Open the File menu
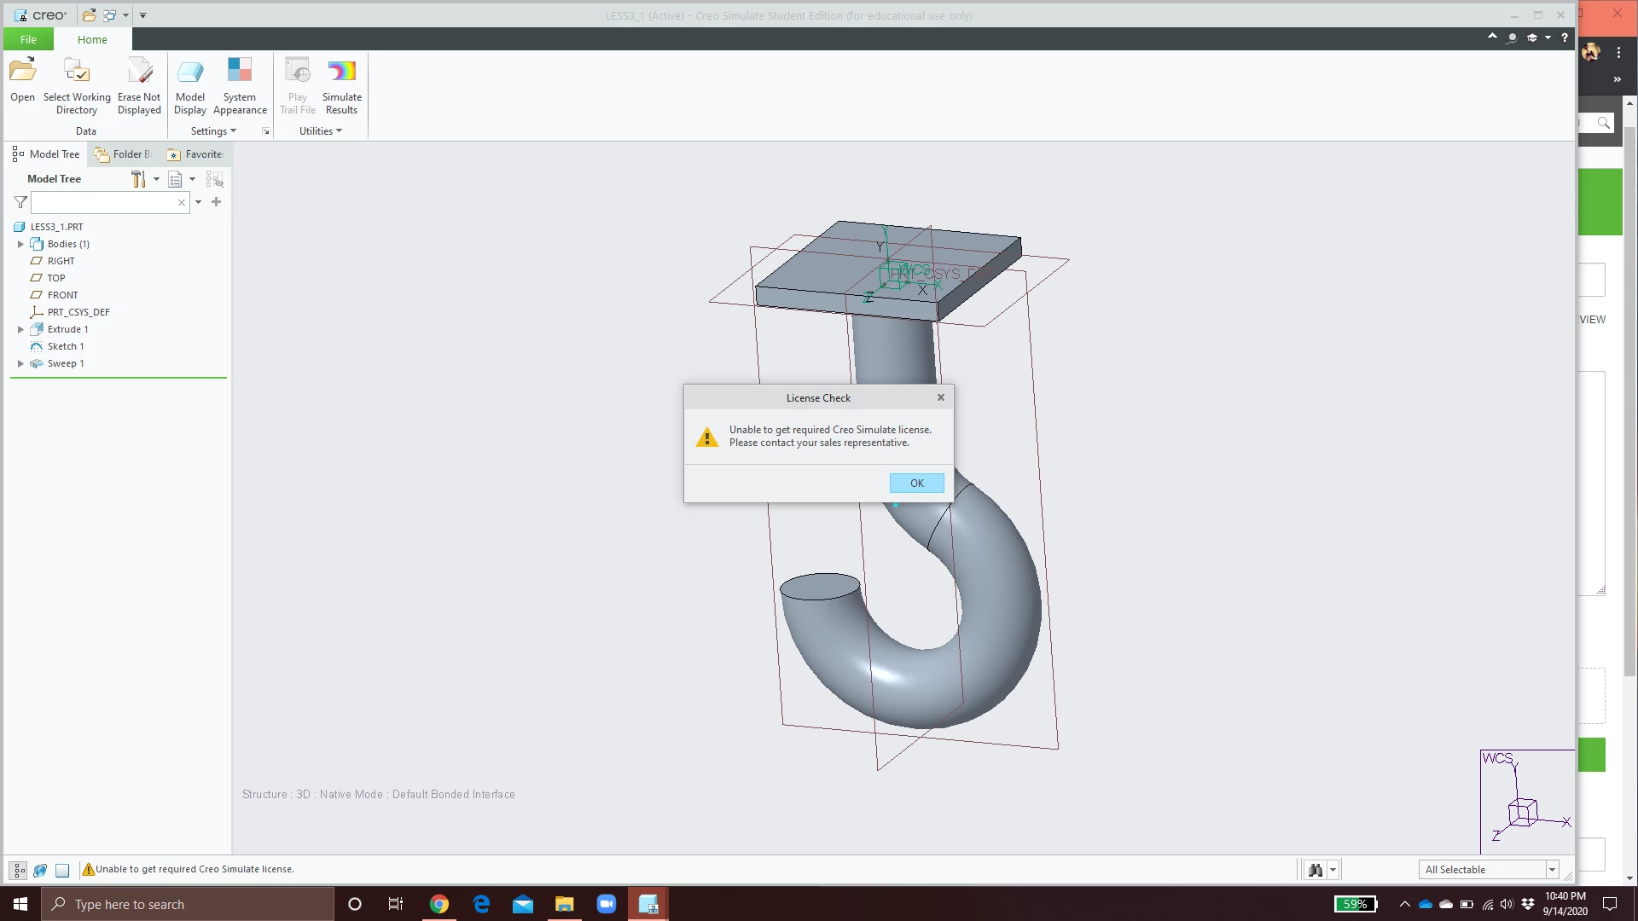 tap(28, 39)
